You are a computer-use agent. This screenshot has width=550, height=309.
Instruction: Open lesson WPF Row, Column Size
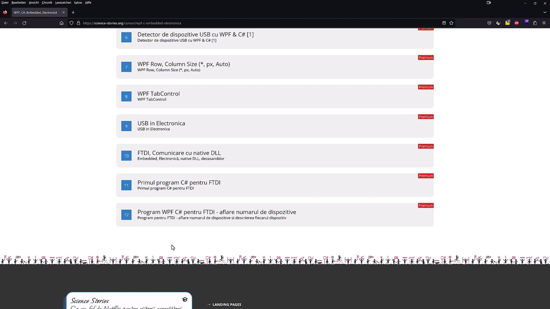[275, 67]
